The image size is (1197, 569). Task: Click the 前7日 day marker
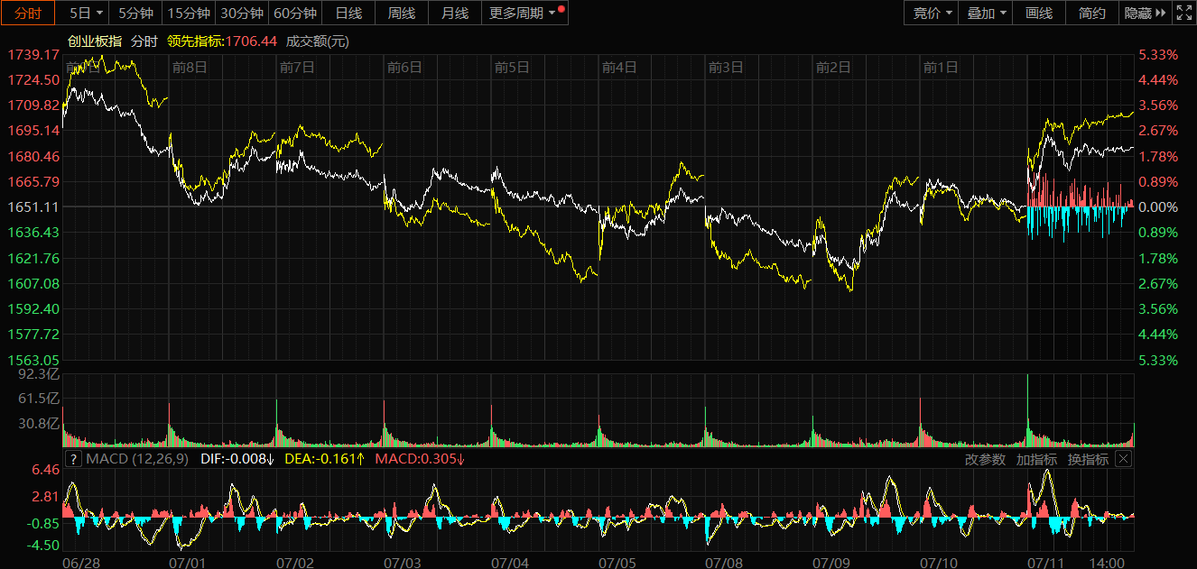(297, 67)
